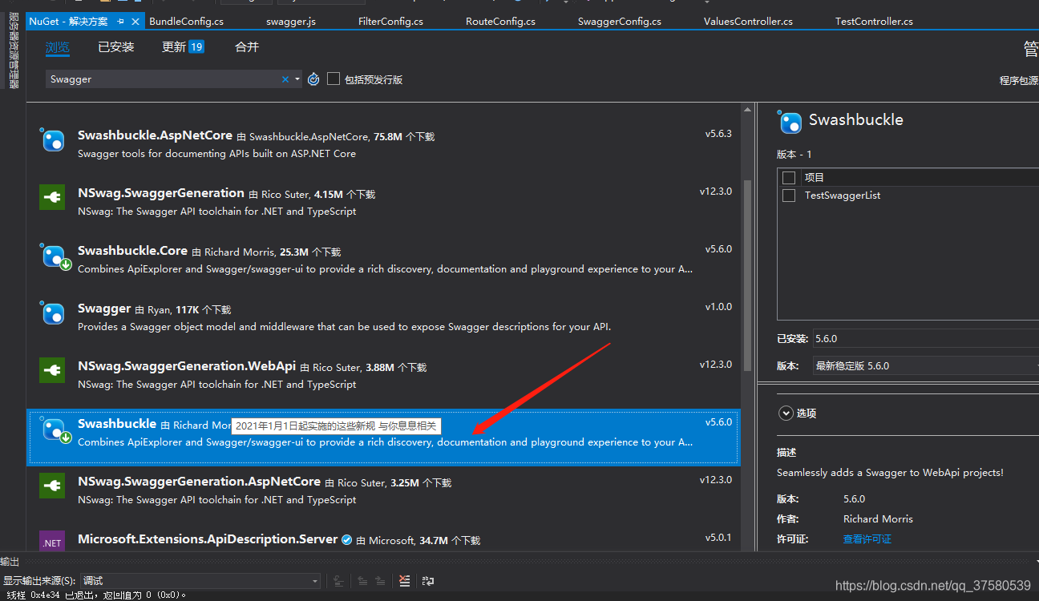Click the v5.0.1 version label
1039x601 pixels.
(718, 538)
